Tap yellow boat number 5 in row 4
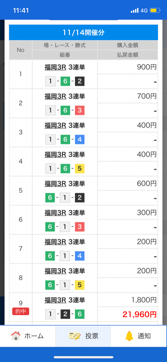The image size is (167, 362). pos(80,169)
